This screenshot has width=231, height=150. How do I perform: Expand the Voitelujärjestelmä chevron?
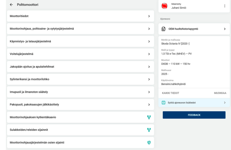click(149, 54)
